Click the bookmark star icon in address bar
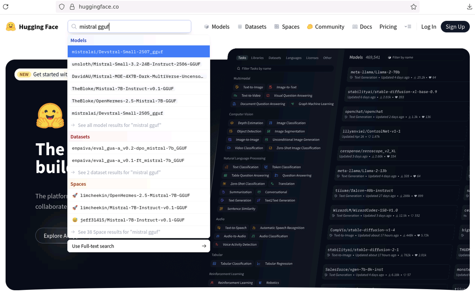475x294 pixels. (413, 7)
